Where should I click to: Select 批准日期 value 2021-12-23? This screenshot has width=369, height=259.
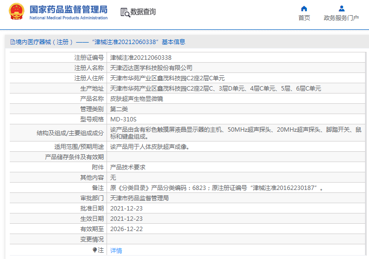[x=127, y=209]
